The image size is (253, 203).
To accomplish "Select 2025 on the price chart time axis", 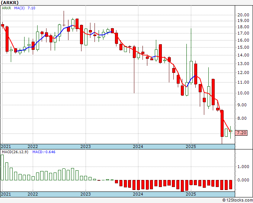I will (191, 146).
